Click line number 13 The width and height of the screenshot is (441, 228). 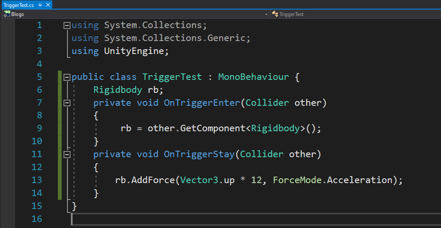(x=37, y=180)
